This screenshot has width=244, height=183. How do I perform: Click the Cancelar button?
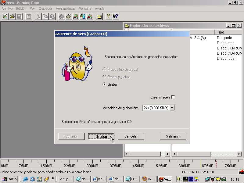point(131,136)
